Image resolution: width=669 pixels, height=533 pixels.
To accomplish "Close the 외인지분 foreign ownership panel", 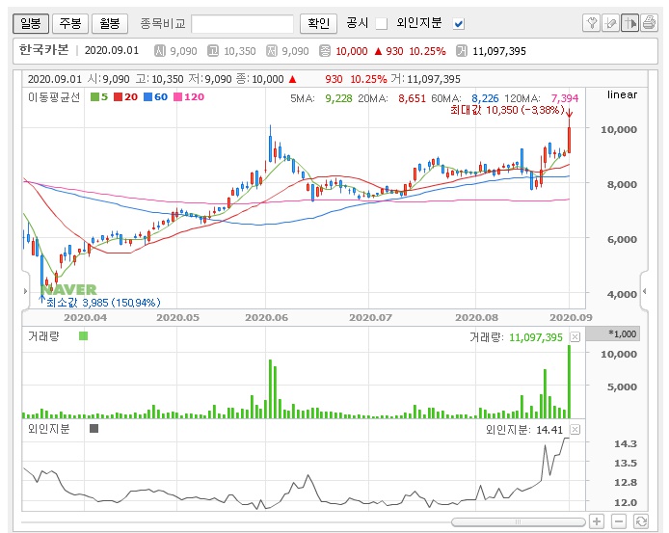I will 575,429.
